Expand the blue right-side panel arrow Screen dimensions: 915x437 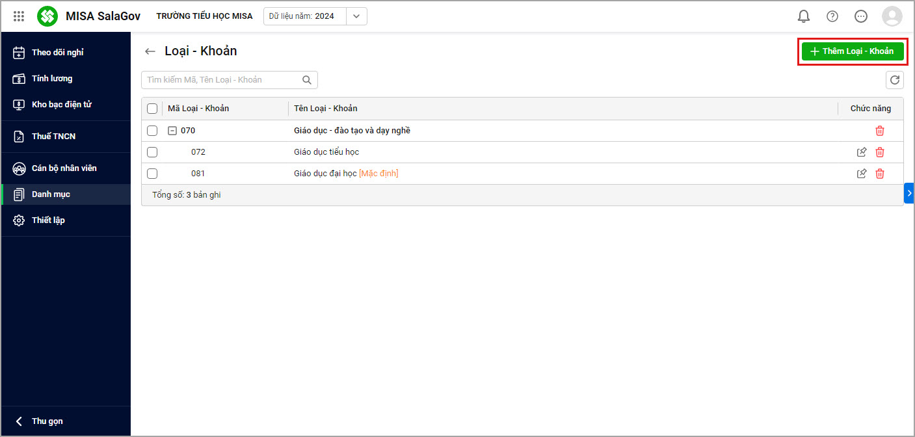click(x=908, y=193)
